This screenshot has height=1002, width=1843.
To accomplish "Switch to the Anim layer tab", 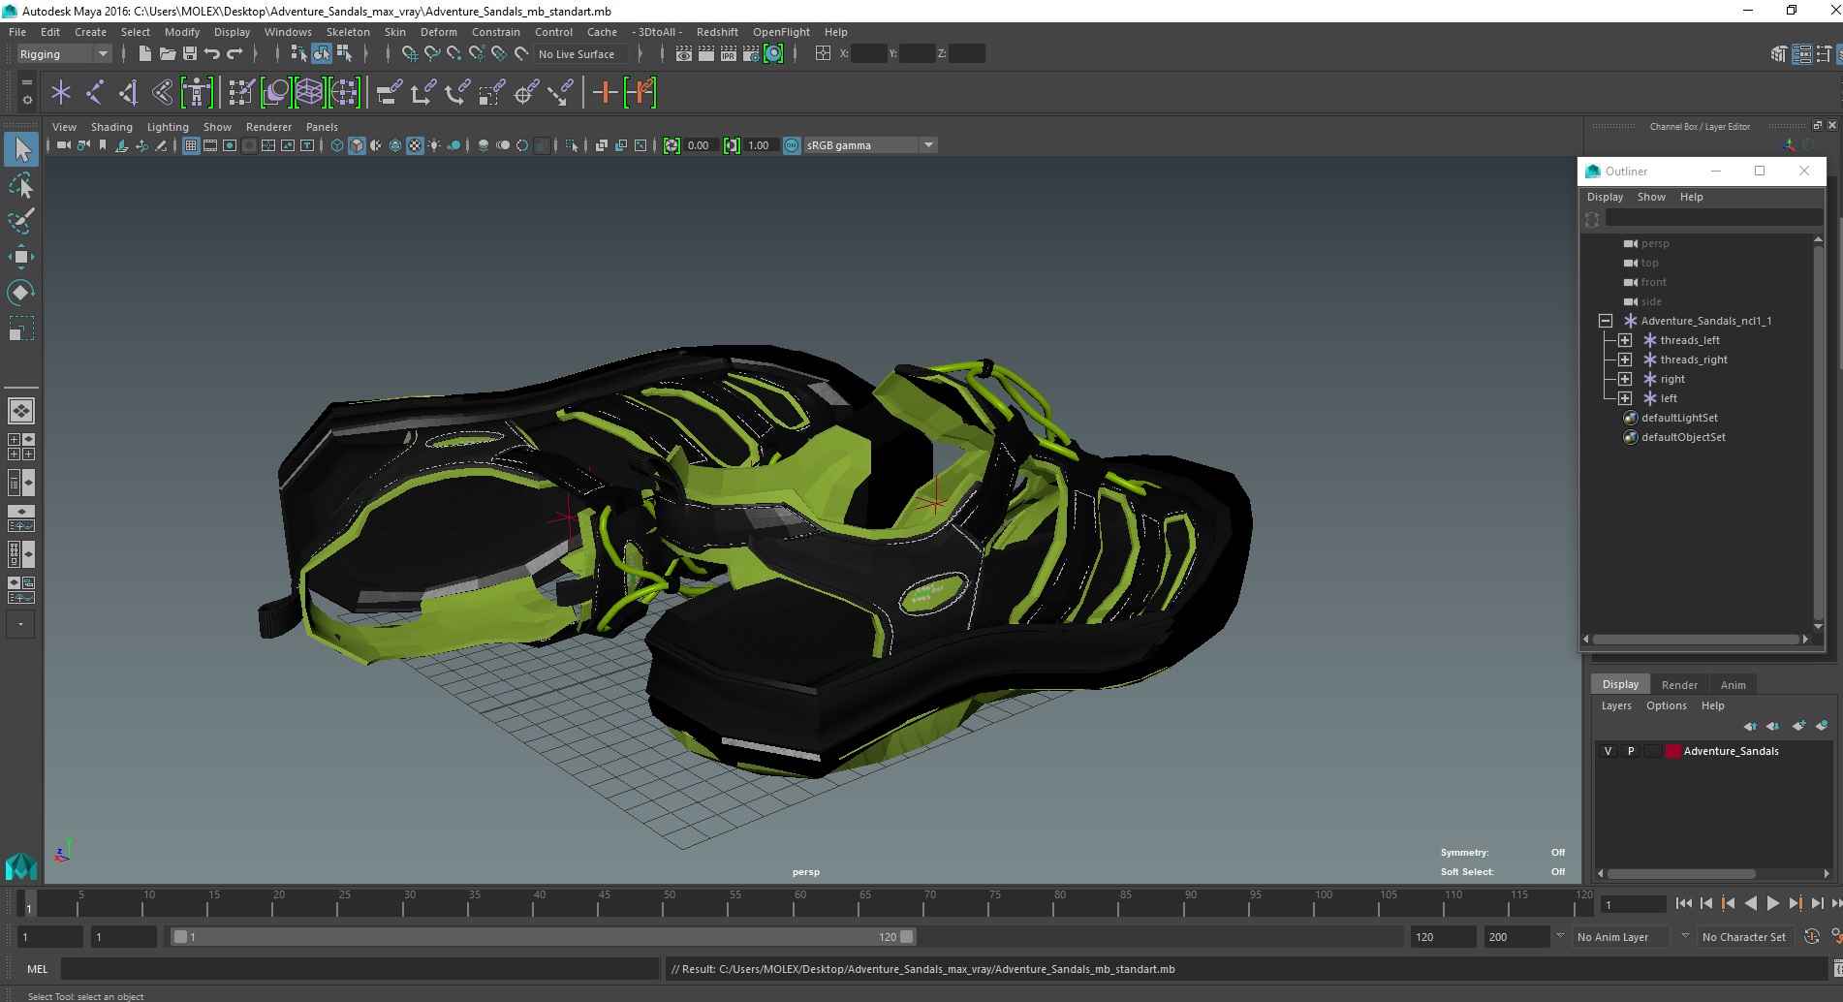I will coord(1733,685).
